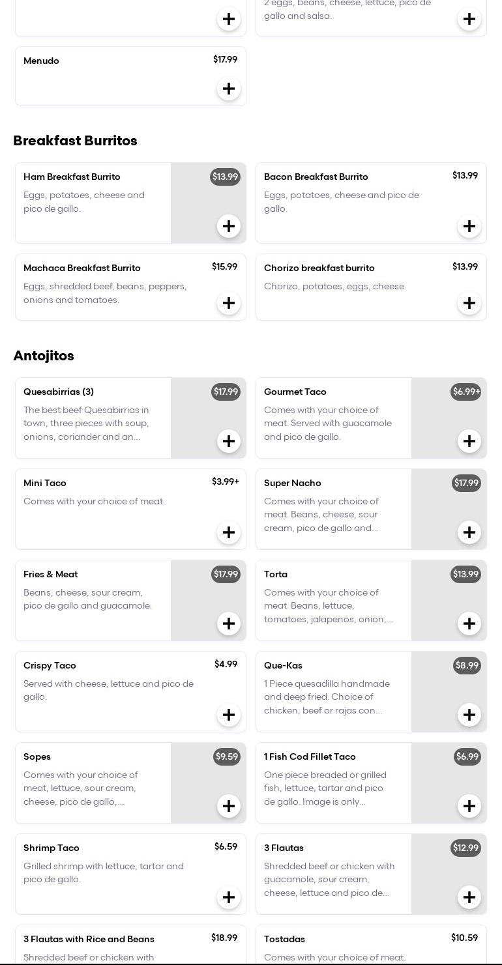This screenshot has height=965, width=502.
Task: Open 1 Fish Cod Fillet Taco details
Action: click(x=310, y=756)
